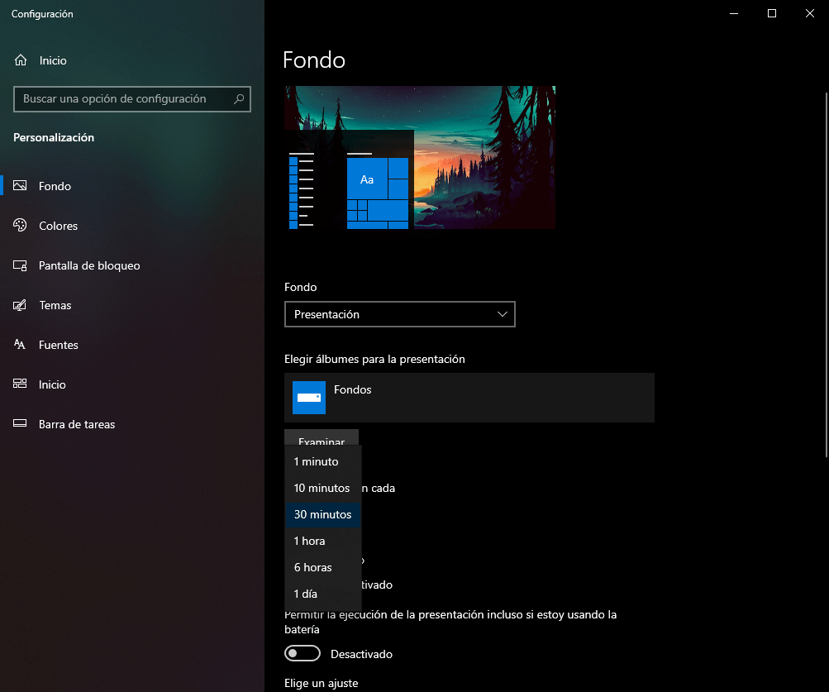Viewport: 829px width, 692px height.
Task: Click the Fuentes font icon
Action: (x=21, y=345)
